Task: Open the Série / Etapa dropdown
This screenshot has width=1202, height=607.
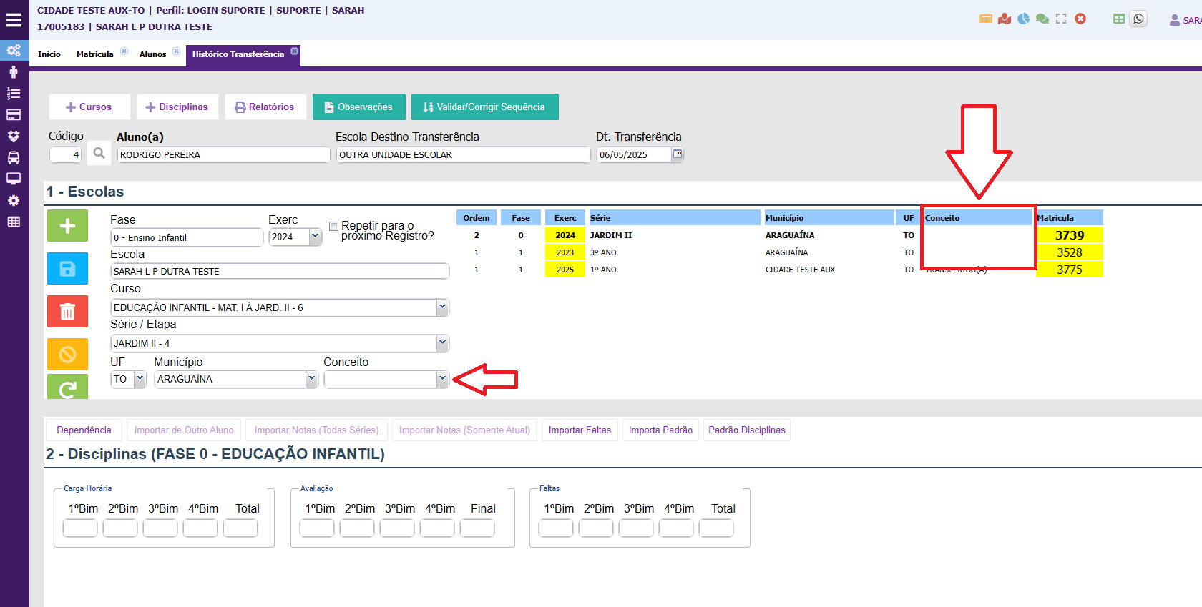Action: point(442,343)
